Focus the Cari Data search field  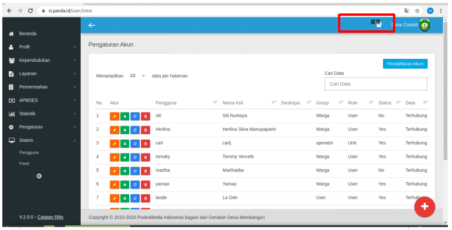pyautogui.click(x=375, y=83)
